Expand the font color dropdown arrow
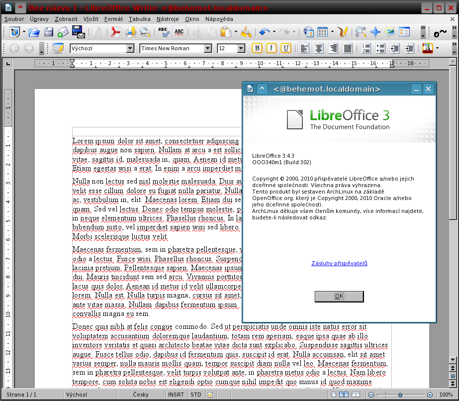Screen dimensions: 459x401 [x=437, y=48]
